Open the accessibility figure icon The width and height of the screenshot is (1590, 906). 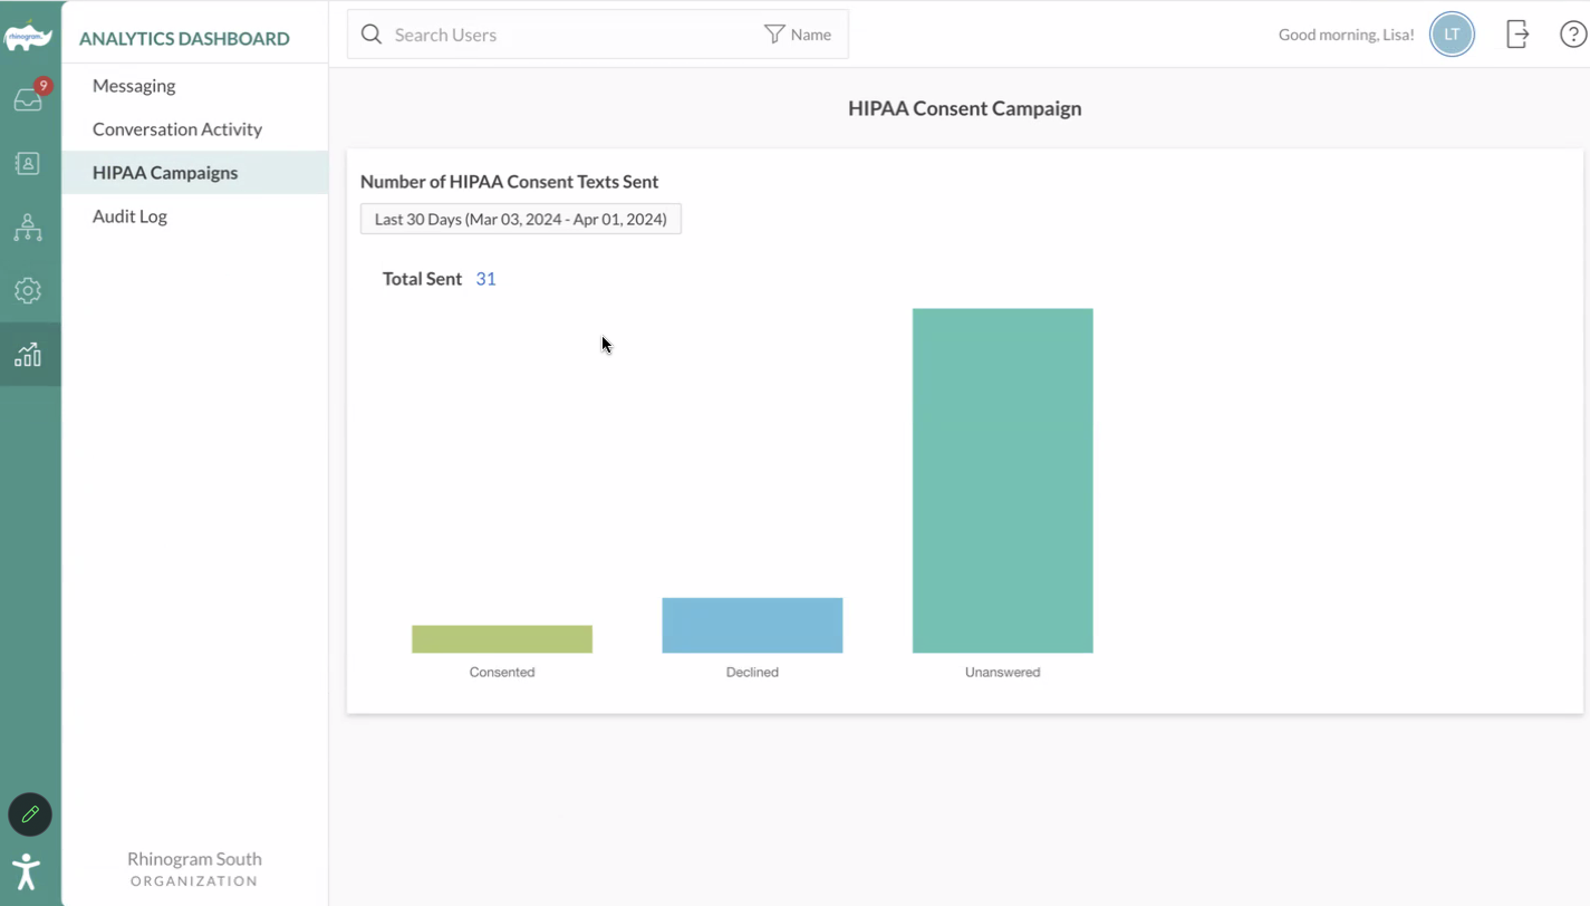26,871
